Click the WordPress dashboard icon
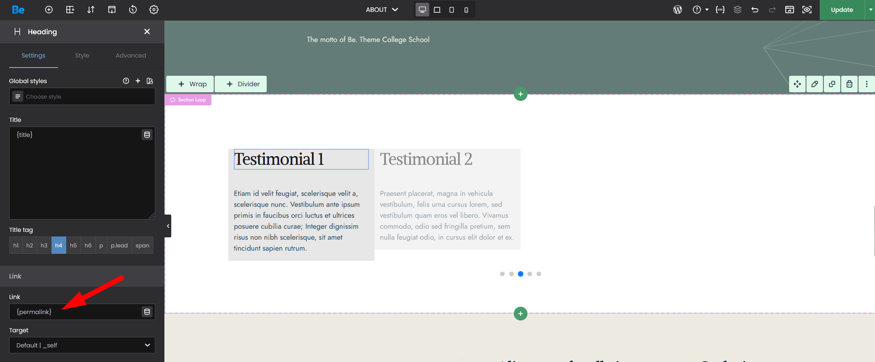This screenshot has width=875, height=362. (x=678, y=10)
